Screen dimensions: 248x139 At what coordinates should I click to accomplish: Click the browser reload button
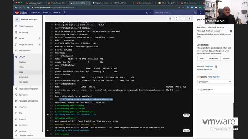24,7
